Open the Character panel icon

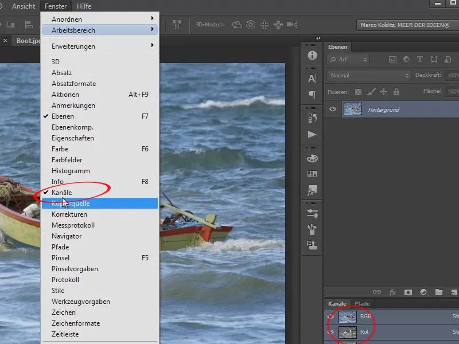click(312, 79)
